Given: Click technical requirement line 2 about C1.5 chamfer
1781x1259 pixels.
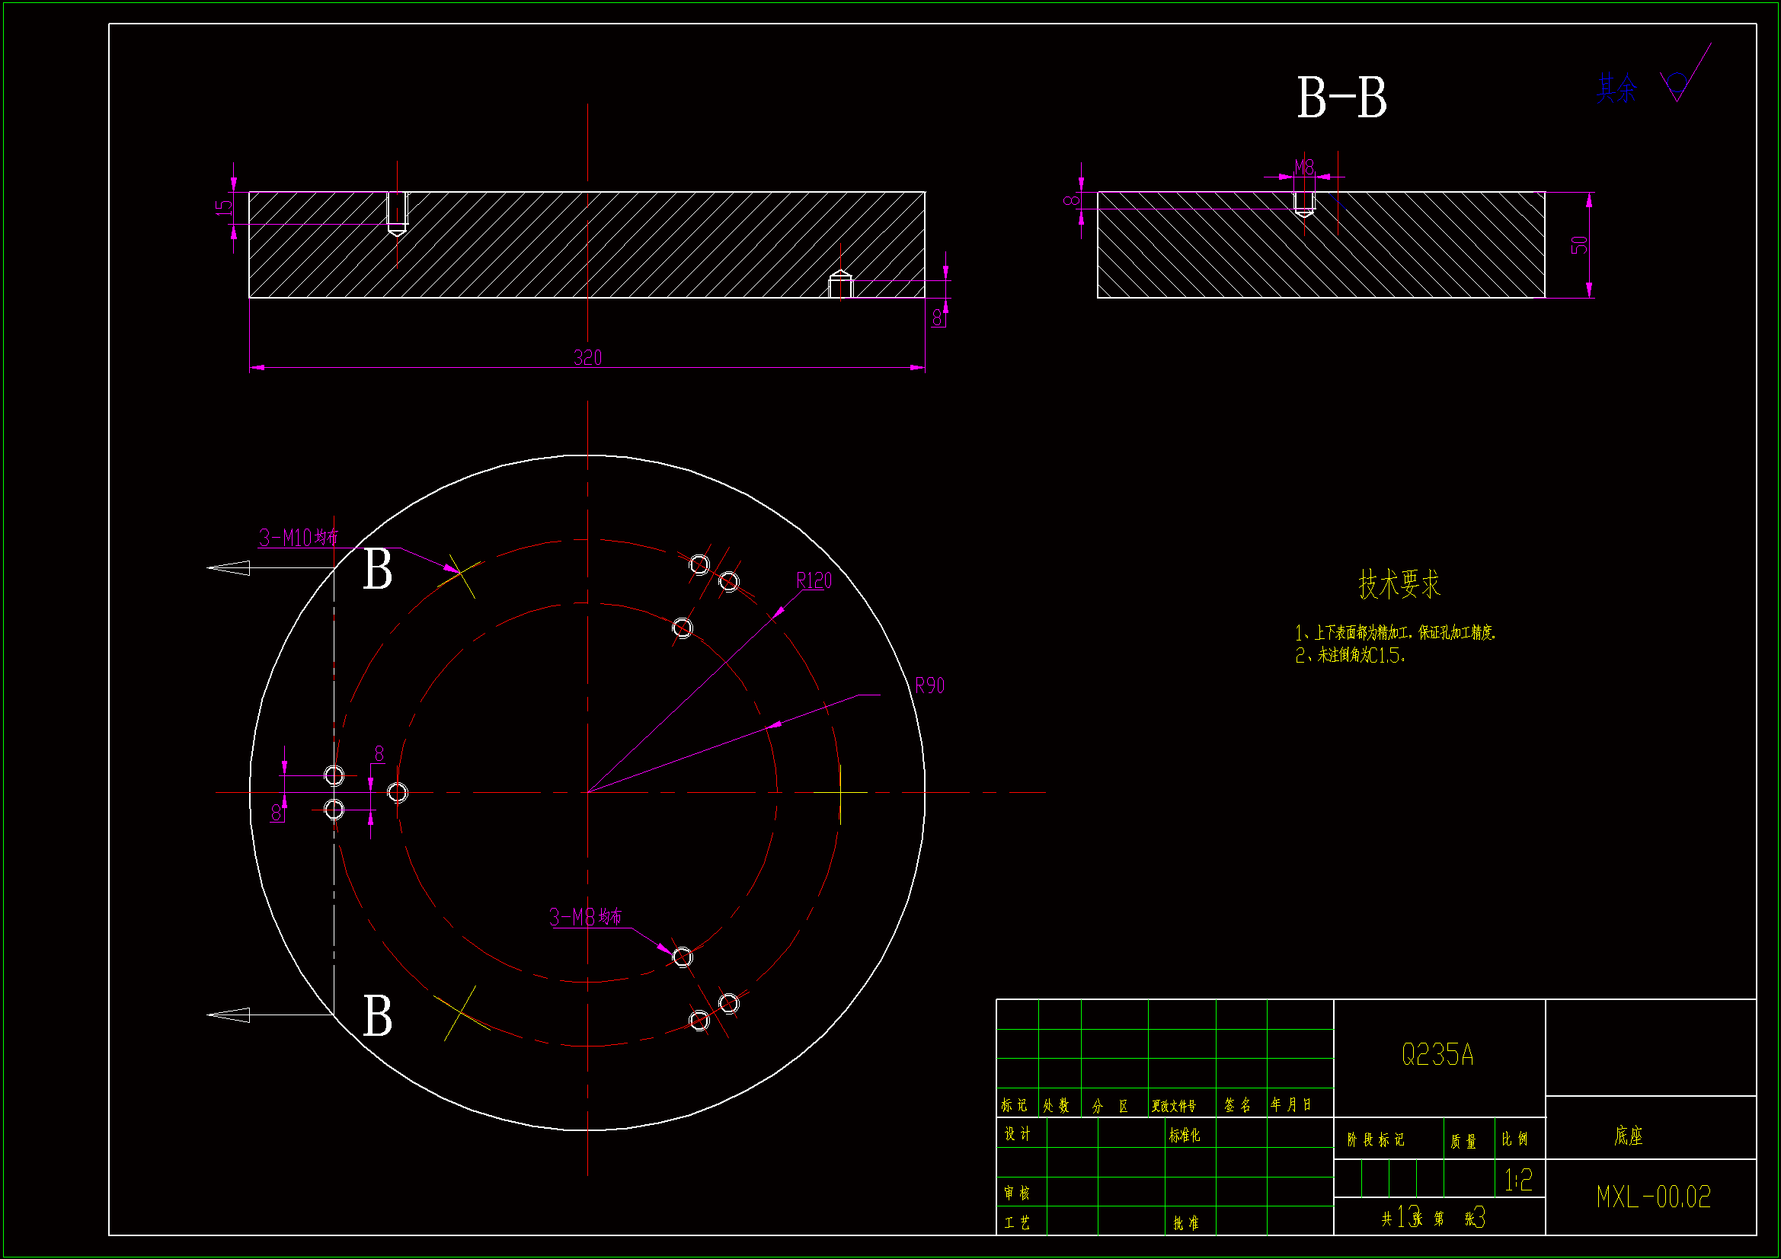Looking at the screenshot, I should click(1350, 656).
